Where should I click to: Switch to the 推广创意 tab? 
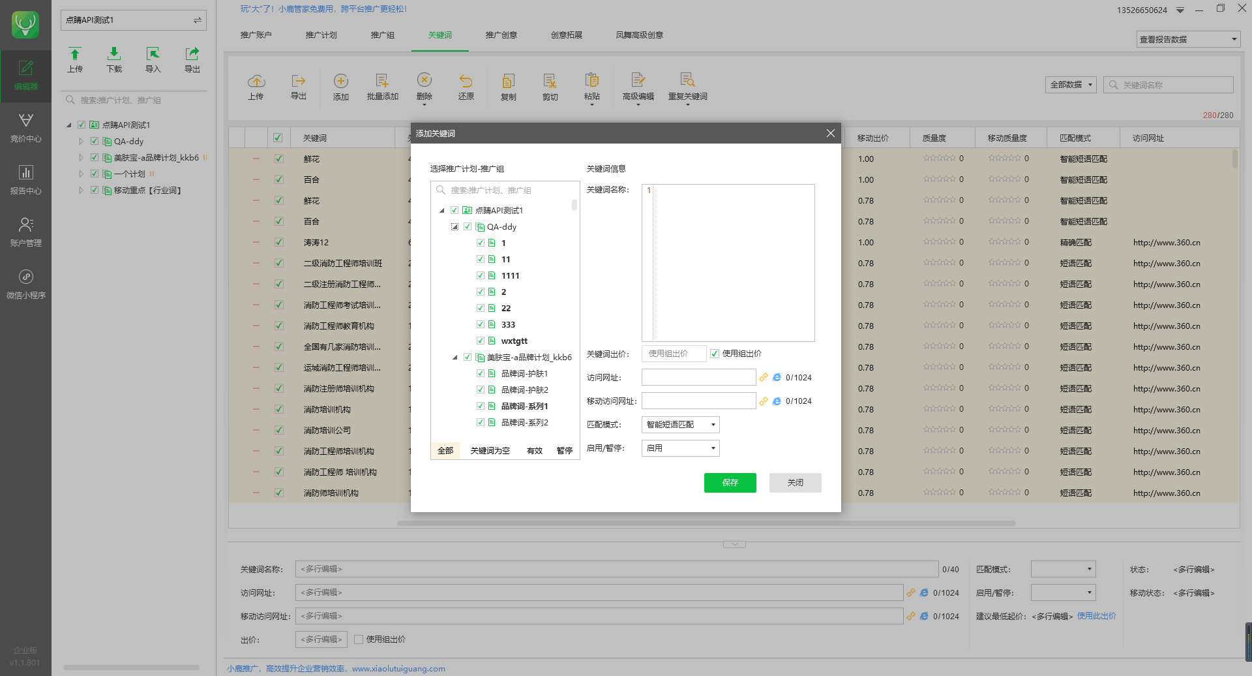(x=501, y=35)
